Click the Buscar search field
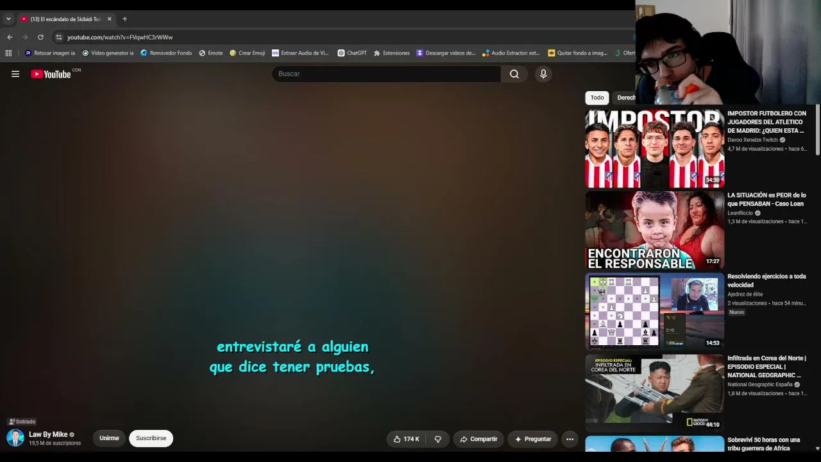 (x=386, y=74)
